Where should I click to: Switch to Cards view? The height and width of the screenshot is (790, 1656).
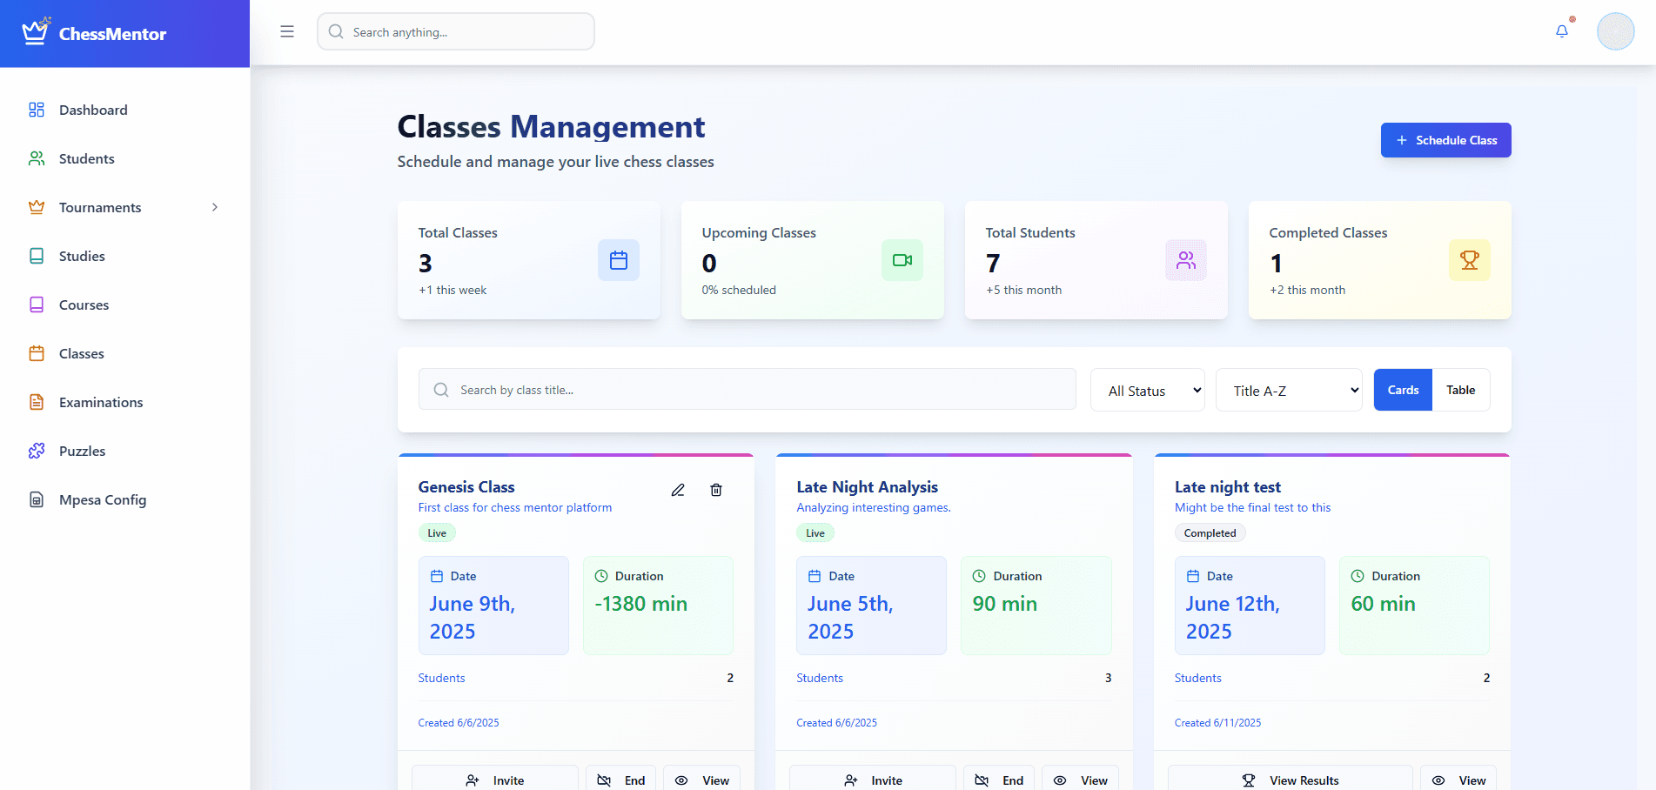pyautogui.click(x=1403, y=390)
